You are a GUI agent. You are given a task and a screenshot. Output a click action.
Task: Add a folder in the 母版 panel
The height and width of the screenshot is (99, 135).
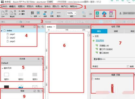(39, 91)
